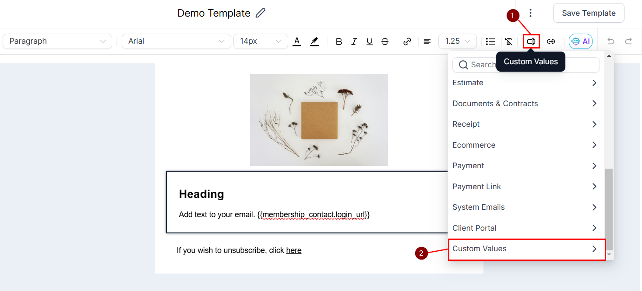Click the pencil icon beside Demo Template
The width and height of the screenshot is (642, 291).
[261, 13]
